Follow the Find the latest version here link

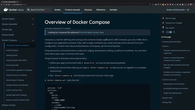[92, 32]
